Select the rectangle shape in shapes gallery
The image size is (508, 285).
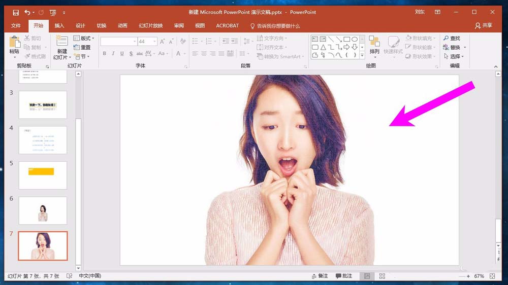[346, 39]
